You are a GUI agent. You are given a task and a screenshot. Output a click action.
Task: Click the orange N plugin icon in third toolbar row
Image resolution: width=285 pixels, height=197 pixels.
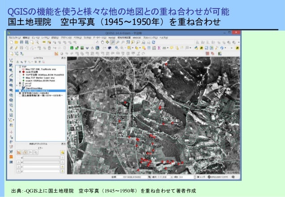tap(56, 53)
